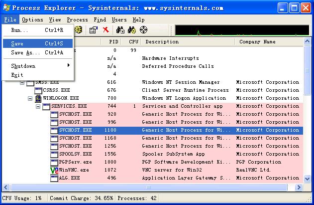
Task: Click icon of SVCHOST.EXE PID 996
Action: coord(54,122)
